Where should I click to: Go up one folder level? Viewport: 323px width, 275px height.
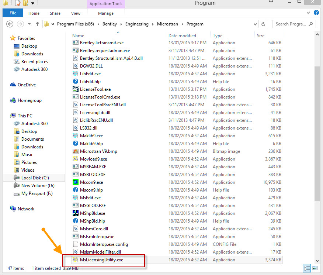click(38, 24)
